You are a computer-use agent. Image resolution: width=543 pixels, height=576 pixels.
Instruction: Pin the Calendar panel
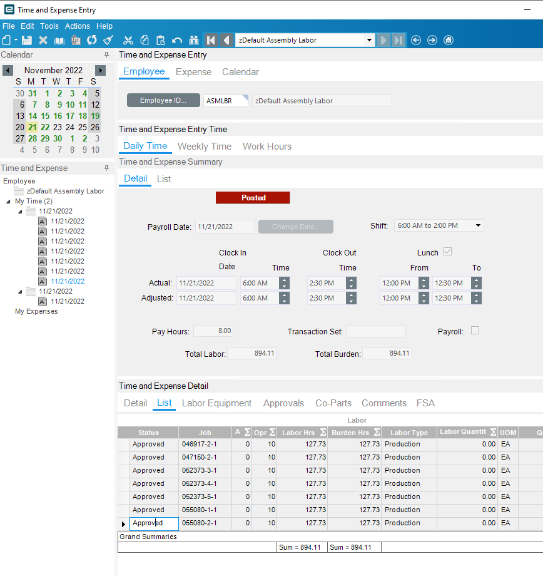106,54
